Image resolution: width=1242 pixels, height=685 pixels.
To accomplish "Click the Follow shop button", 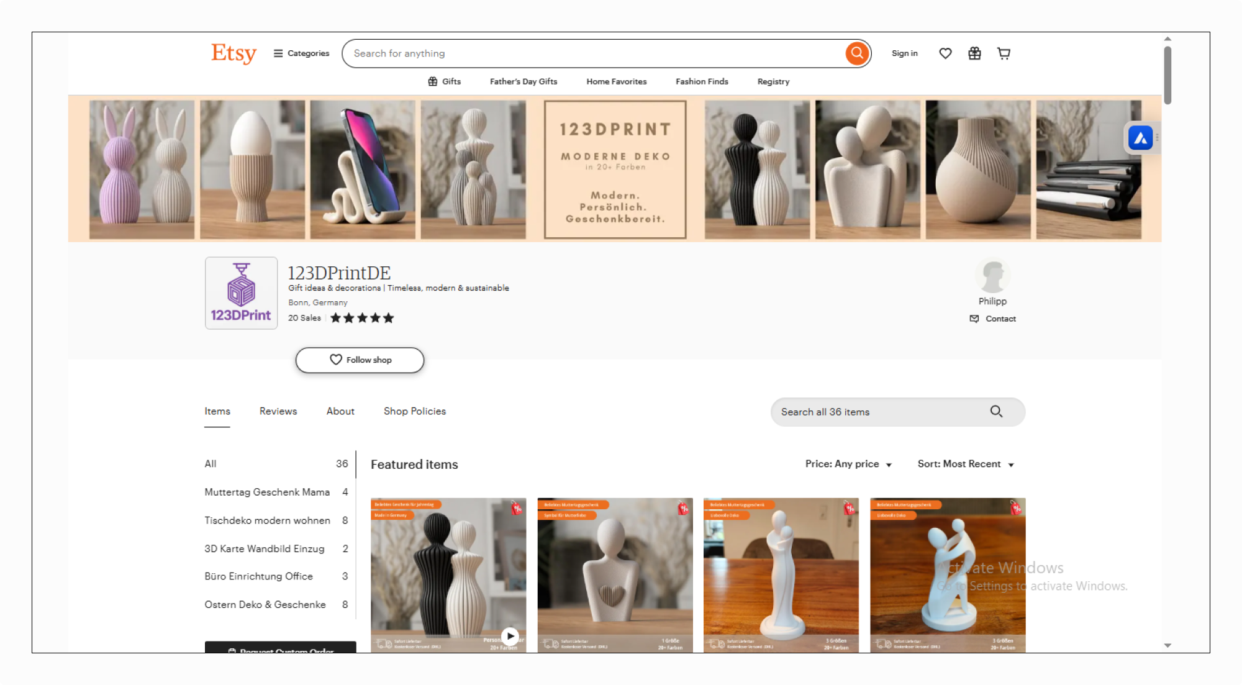I will pos(360,360).
